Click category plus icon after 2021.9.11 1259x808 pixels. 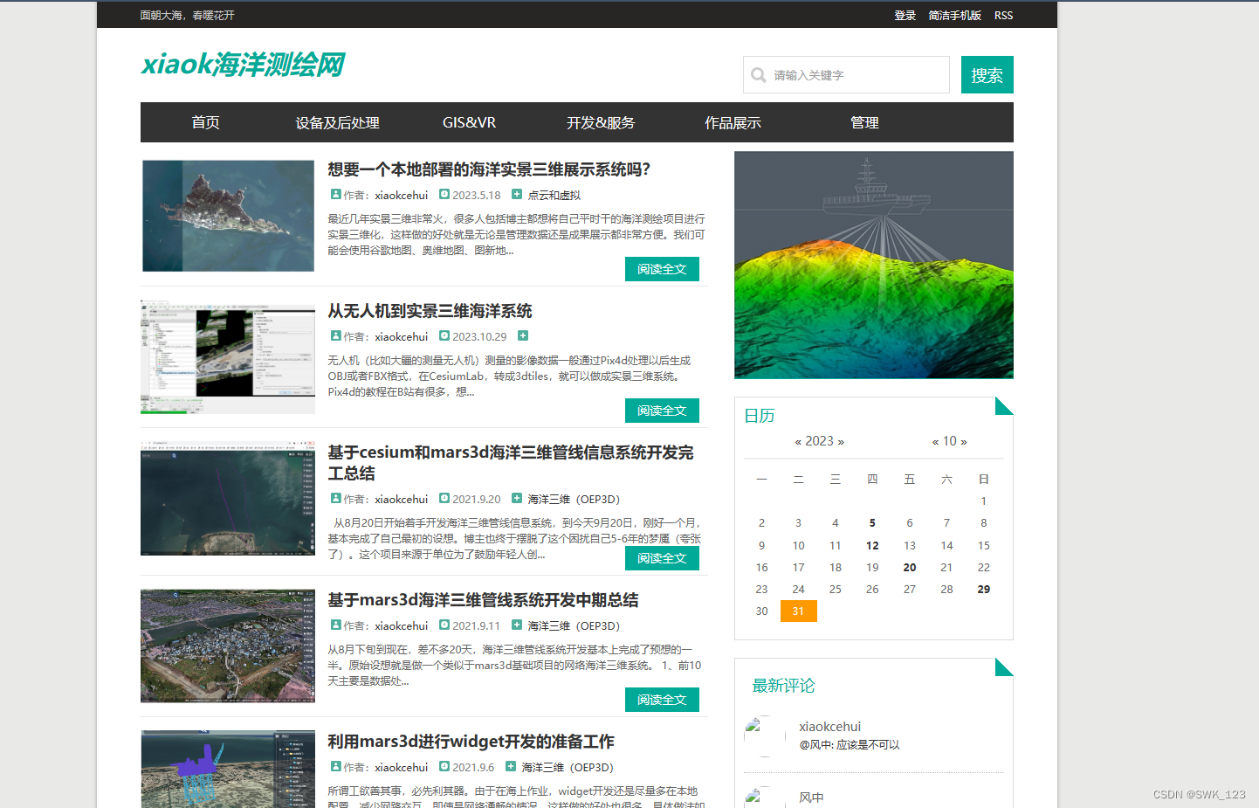[517, 625]
